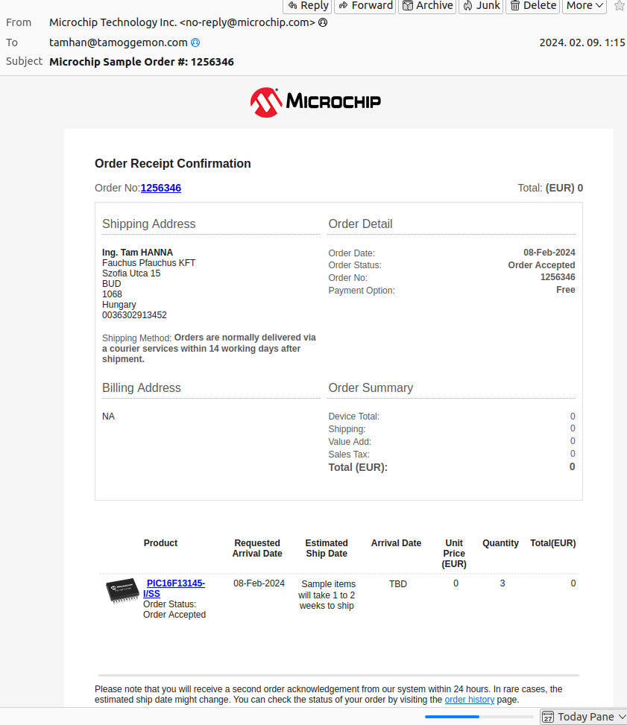Open the PIC16F13145-I/SS product link

click(174, 589)
